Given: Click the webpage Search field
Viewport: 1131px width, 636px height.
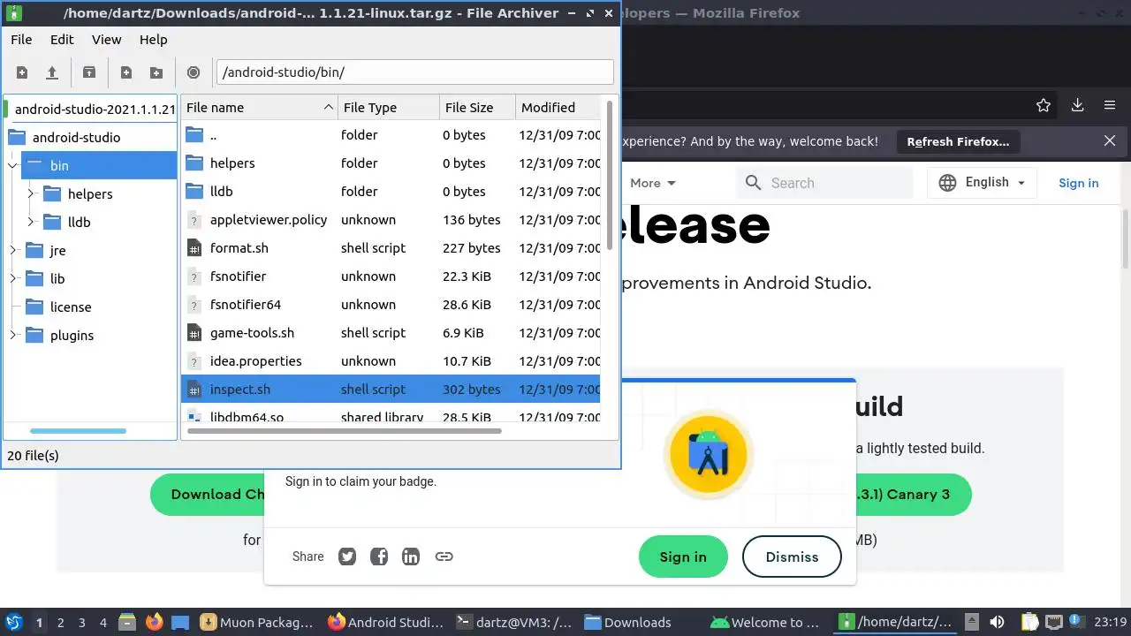Looking at the screenshot, I should [824, 183].
